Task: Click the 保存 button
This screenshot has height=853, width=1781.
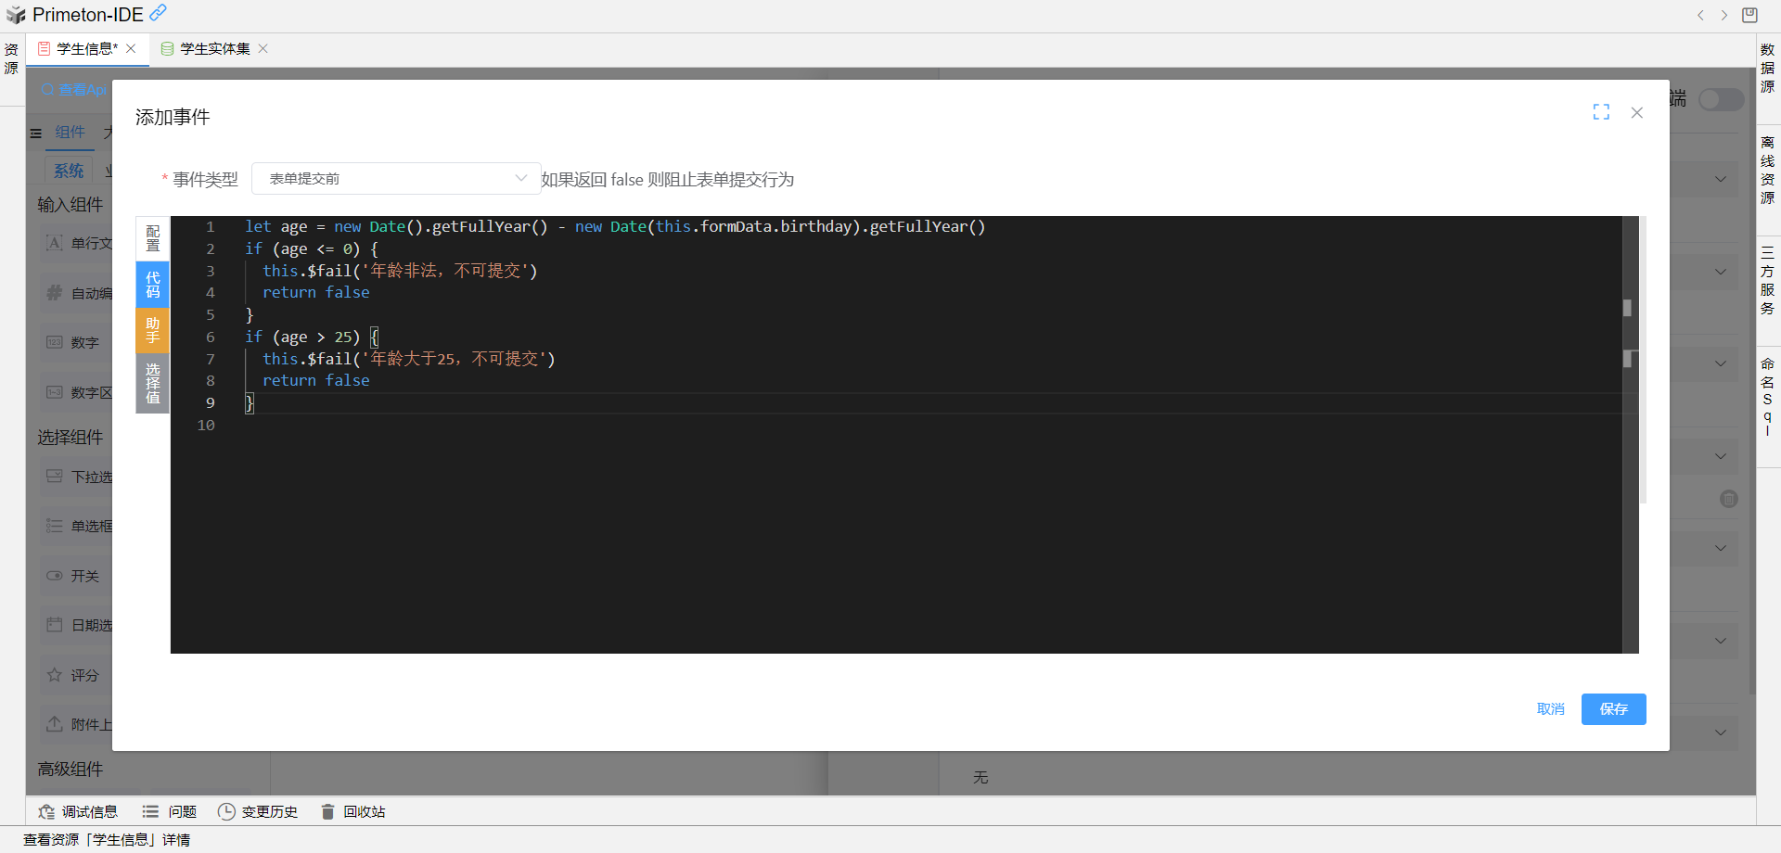Action: pyautogui.click(x=1613, y=709)
